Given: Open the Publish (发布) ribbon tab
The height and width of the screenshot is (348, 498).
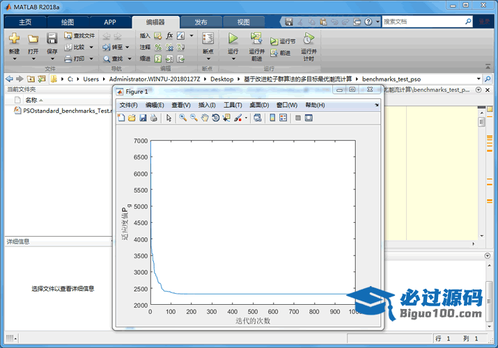Looking at the screenshot, I should 201,22.
